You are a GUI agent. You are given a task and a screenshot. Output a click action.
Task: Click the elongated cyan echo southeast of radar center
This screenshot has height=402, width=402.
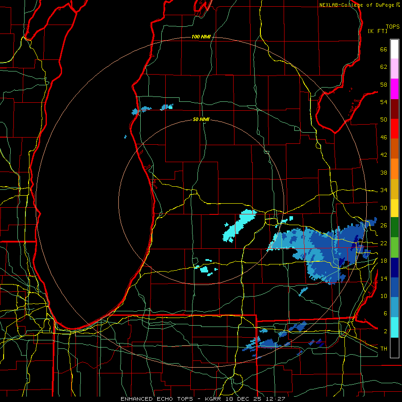(x=239, y=226)
